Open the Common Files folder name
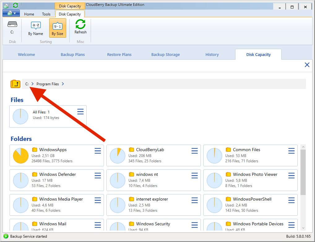 click(247, 150)
